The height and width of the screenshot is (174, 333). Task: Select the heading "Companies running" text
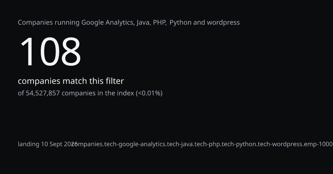click(49, 23)
